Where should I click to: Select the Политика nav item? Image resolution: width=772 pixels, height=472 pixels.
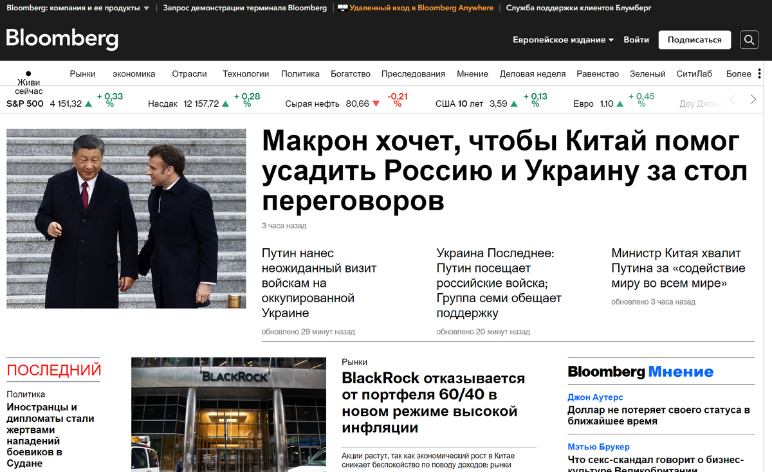point(300,74)
